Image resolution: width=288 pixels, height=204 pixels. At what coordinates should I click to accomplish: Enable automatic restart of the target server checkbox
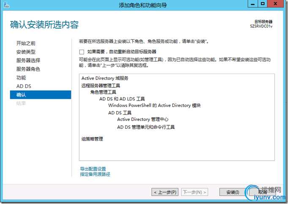click(82, 52)
